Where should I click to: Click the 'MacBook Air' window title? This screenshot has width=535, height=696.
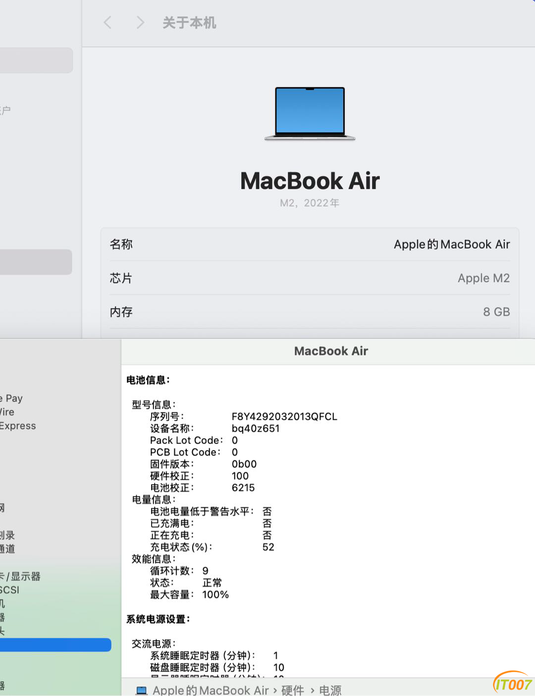[331, 351]
